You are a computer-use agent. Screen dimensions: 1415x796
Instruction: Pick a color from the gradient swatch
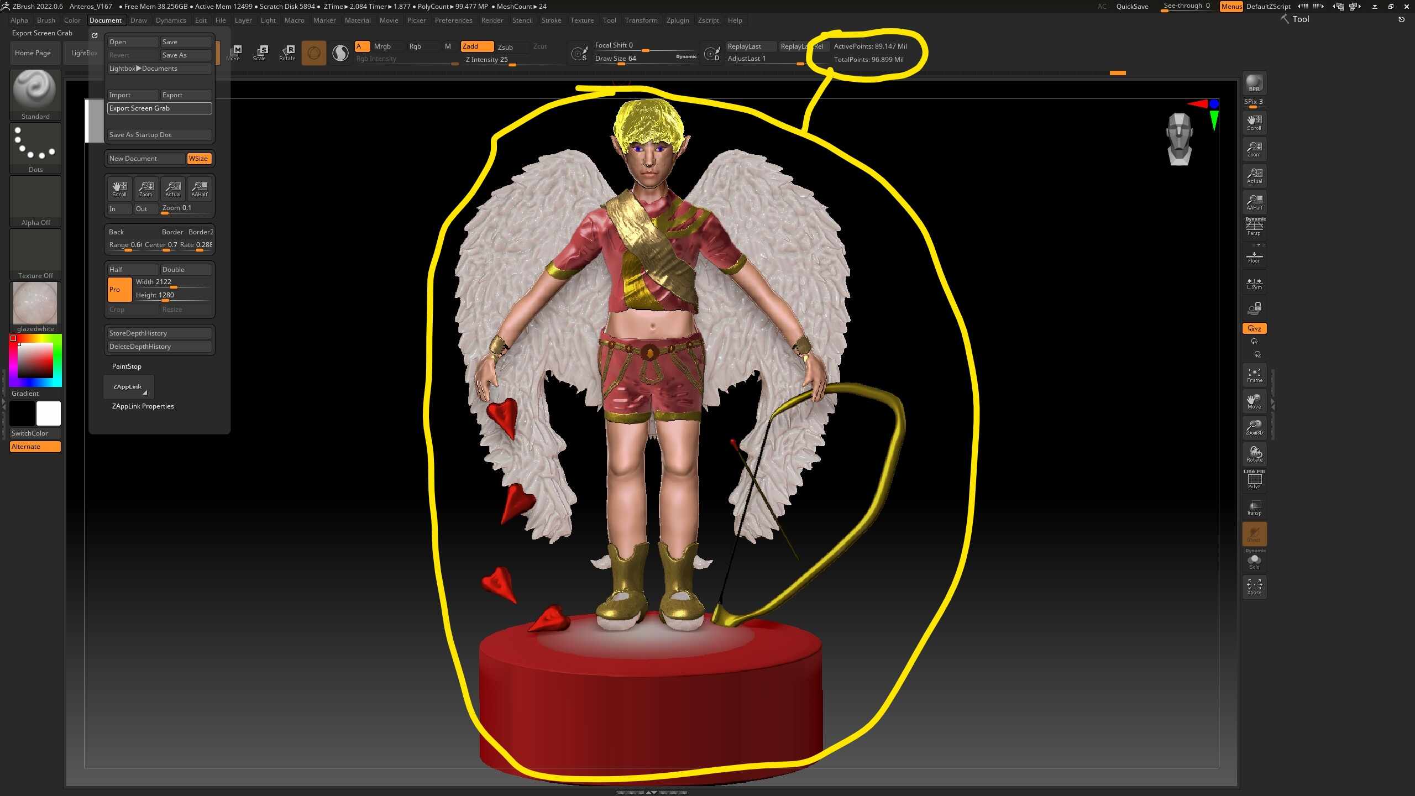(35, 360)
